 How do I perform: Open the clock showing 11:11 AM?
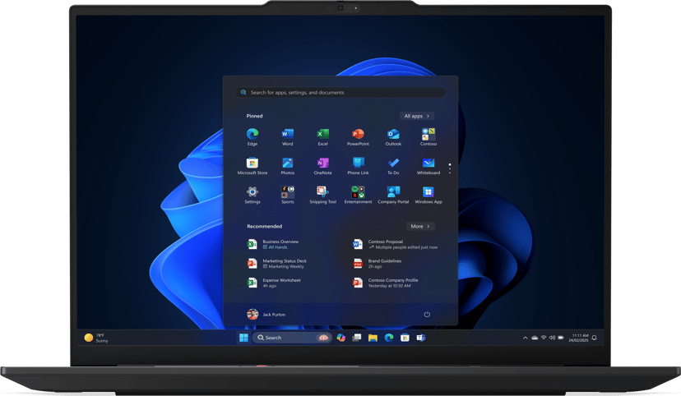(x=578, y=338)
